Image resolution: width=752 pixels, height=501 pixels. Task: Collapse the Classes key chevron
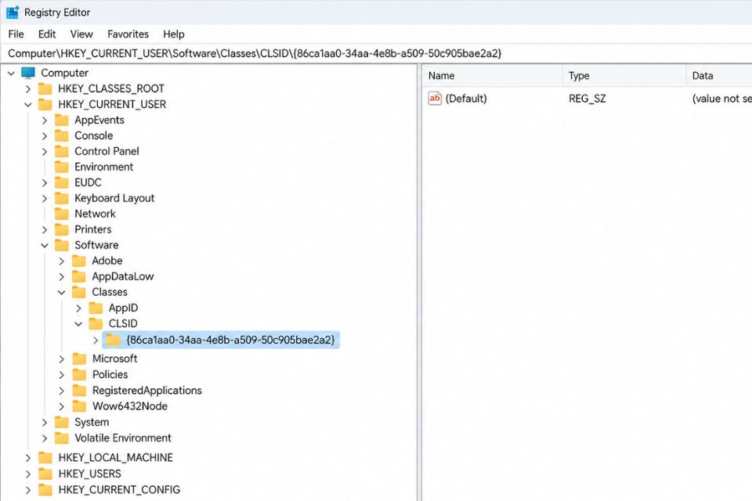click(x=61, y=293)
